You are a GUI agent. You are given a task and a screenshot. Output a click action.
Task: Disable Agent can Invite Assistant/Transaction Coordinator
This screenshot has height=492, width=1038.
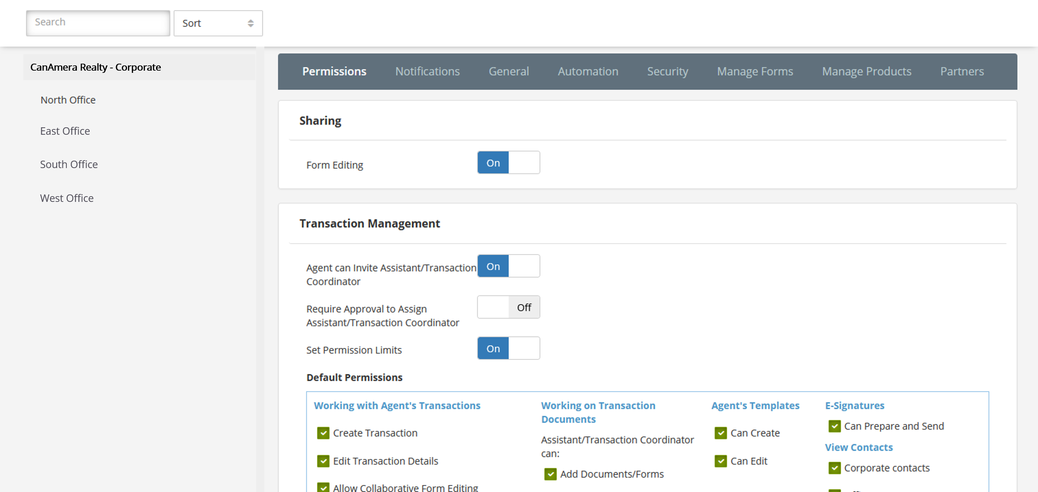click(x=508, y=266)
